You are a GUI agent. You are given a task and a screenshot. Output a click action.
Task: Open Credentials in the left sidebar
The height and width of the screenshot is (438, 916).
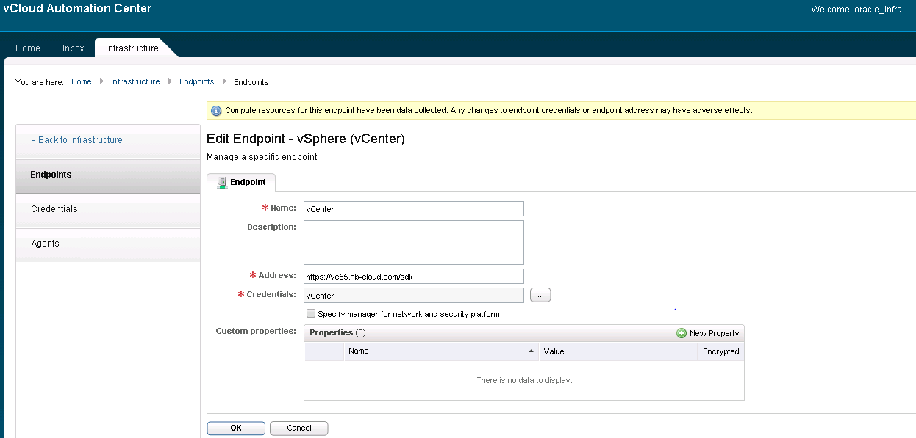coord(108,210)
